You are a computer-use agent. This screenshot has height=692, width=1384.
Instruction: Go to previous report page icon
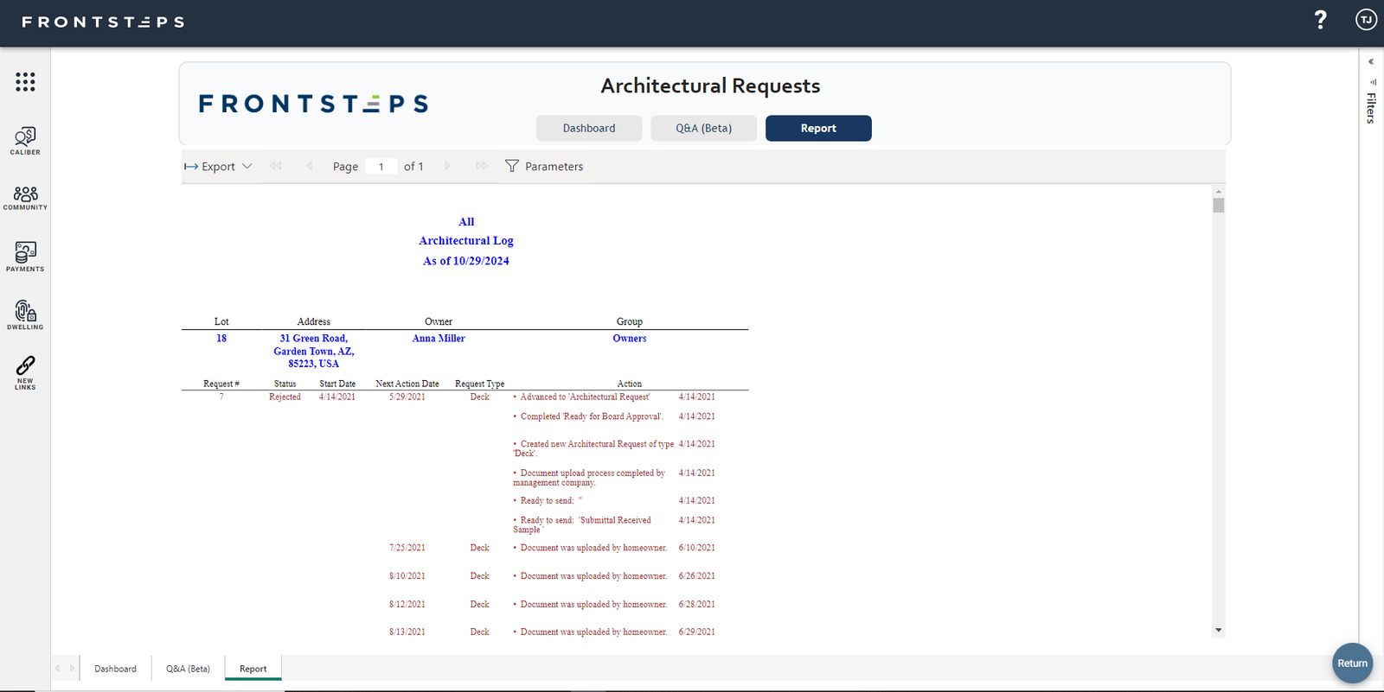(x=310, y=166)
